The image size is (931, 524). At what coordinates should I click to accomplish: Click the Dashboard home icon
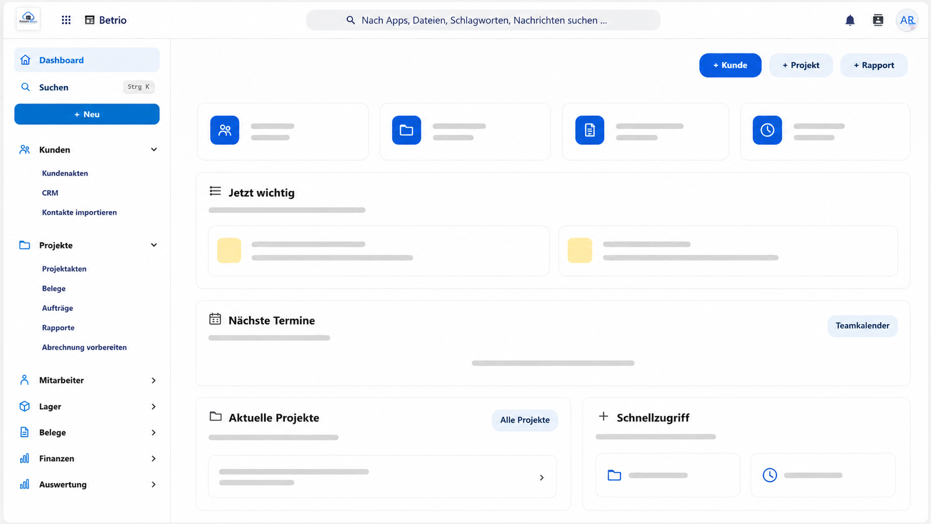(25, 60)
